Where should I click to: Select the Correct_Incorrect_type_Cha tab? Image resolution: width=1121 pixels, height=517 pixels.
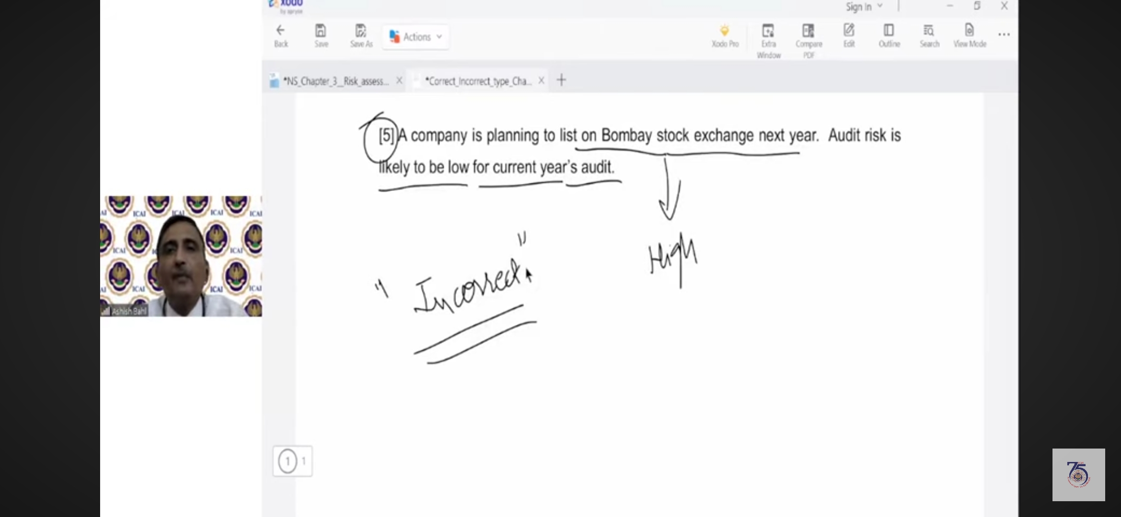pyautogui.click(x=478, y=81)
